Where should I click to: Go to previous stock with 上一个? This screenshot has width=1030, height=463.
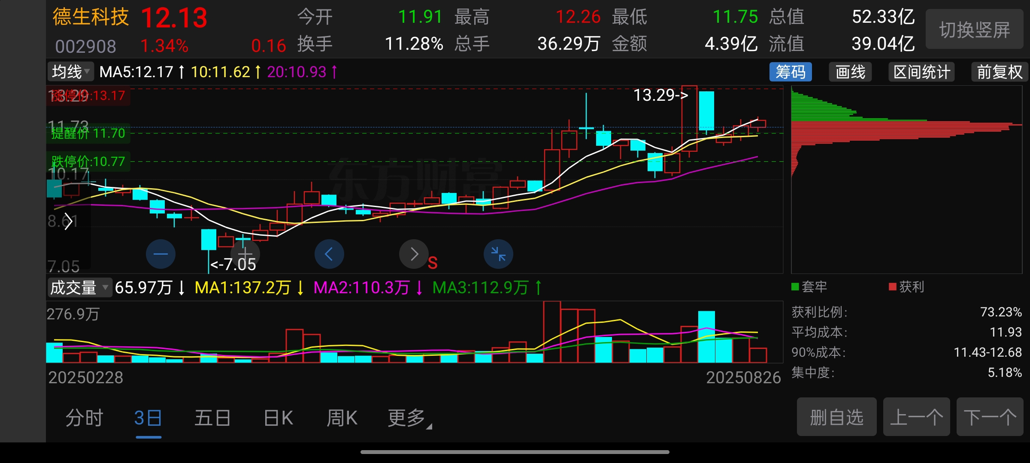pos(916,417)
